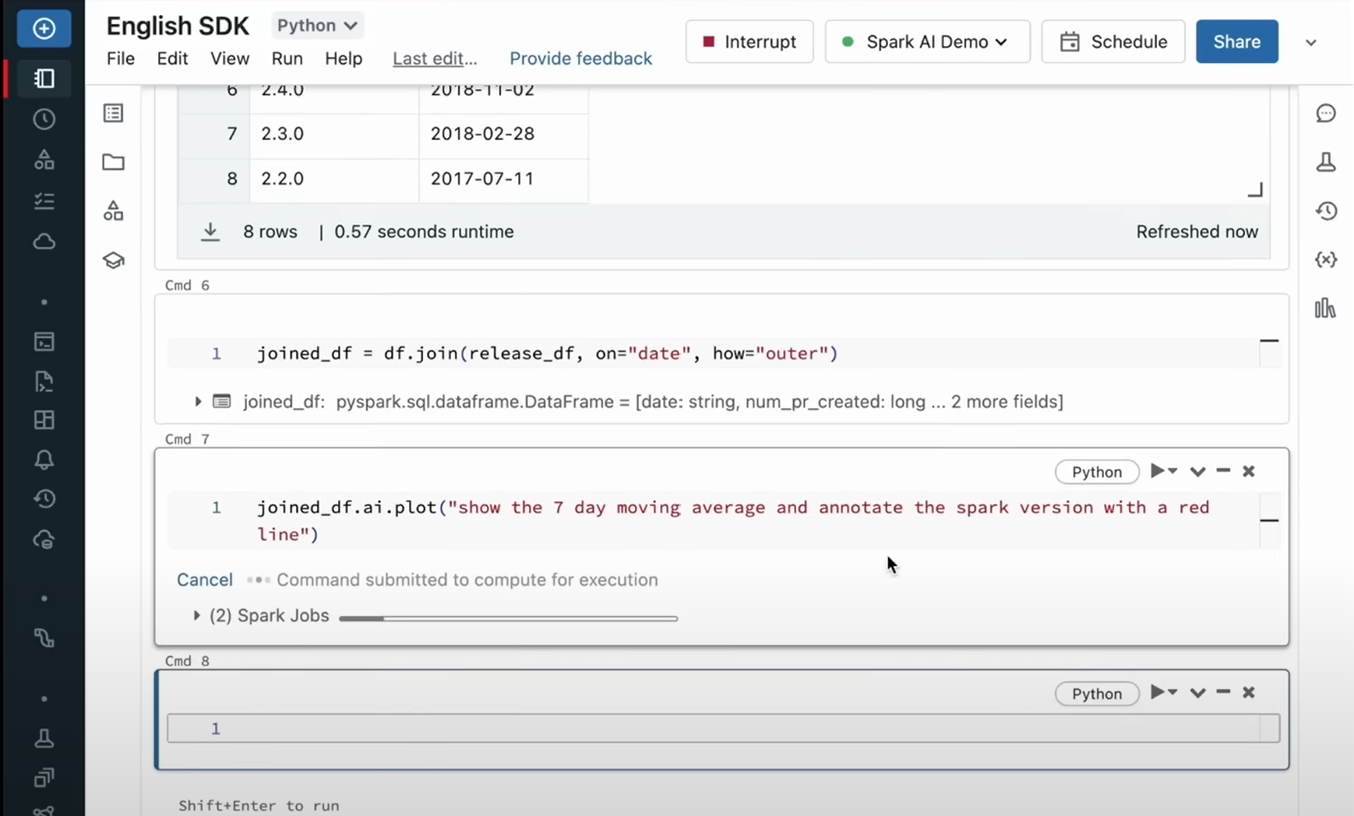
Task: Open Recents clock icon in sidebar
Action: pyautogui.click(x=44, y=119)
